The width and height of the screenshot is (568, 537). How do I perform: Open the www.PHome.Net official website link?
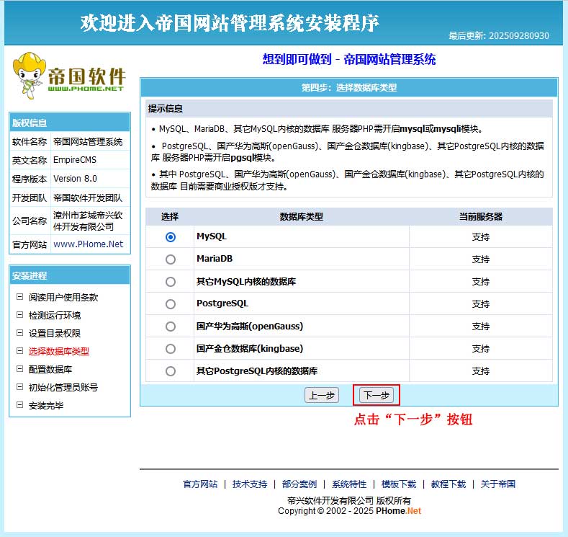(x=89, y=244)
